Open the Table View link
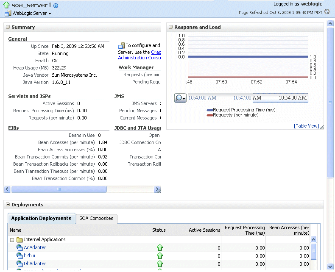The image size is (335, 272). pos(306,126)
